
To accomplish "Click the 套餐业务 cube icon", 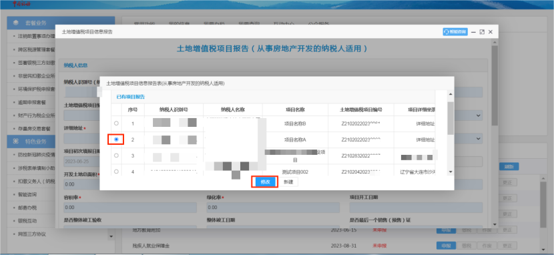I will pos(15,23).
